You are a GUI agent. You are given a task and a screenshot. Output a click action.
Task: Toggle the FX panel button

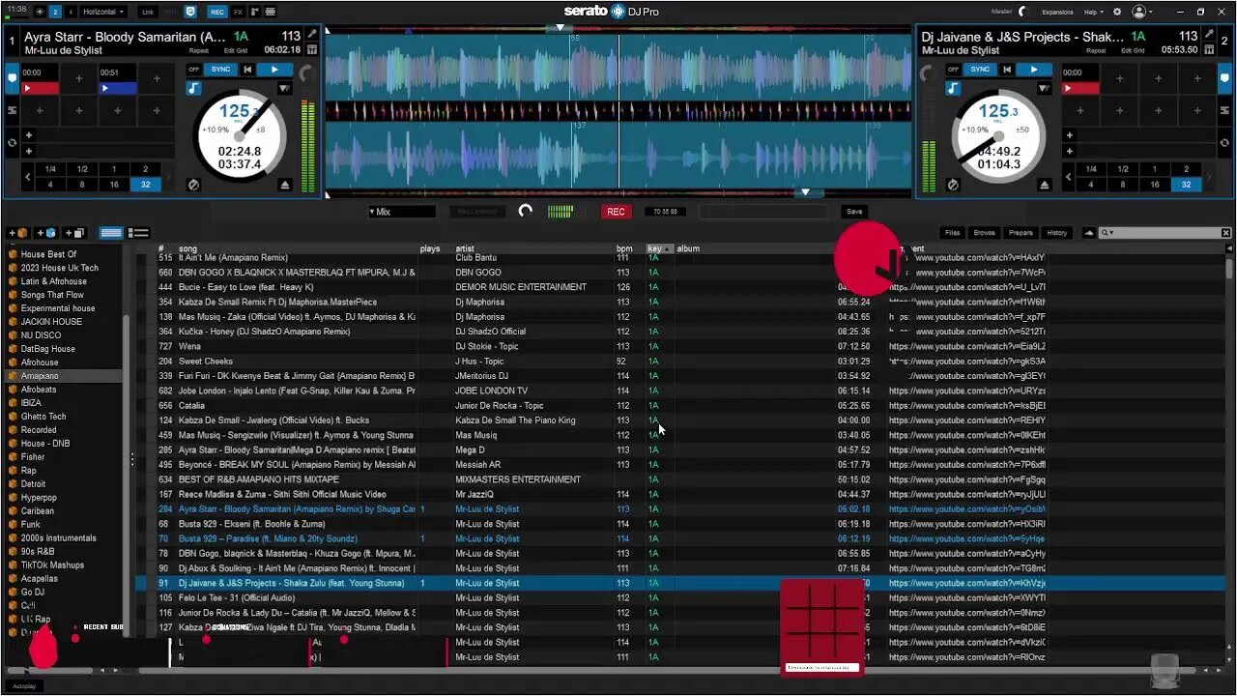click(239, 12)
